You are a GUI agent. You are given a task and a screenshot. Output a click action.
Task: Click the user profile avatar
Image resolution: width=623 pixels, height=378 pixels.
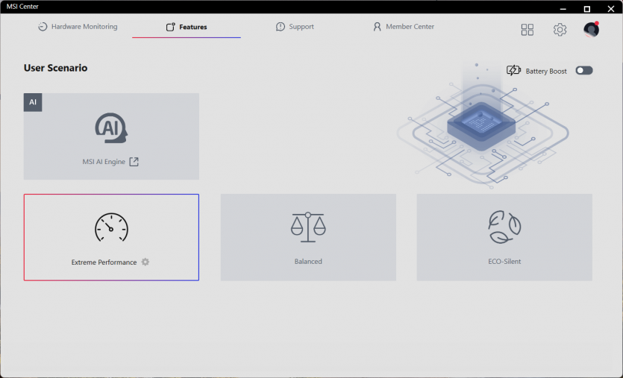[x=591, y=30]
